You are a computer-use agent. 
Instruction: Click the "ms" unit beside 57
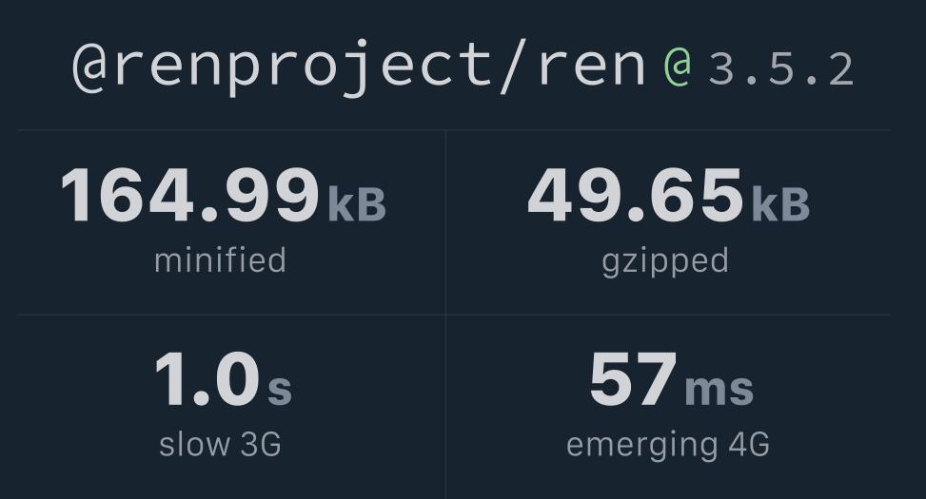719,388
